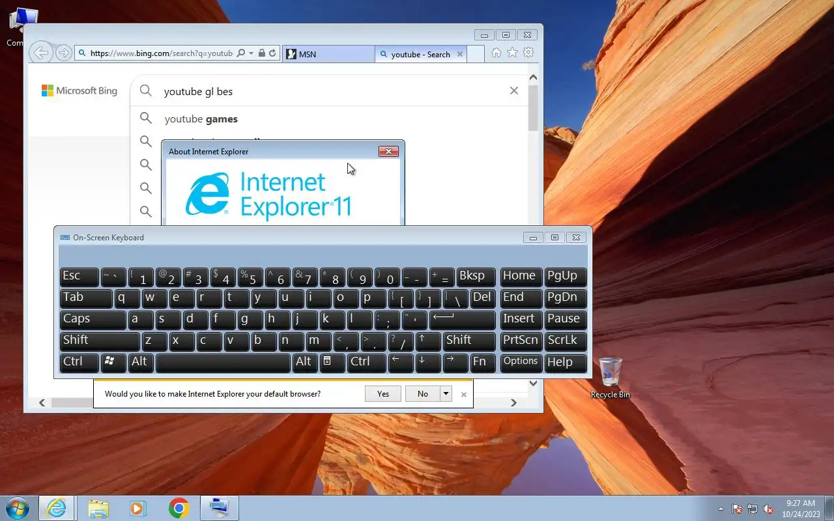
Task: Select the 'youtube games' suggestion
Action: (201, 119)
